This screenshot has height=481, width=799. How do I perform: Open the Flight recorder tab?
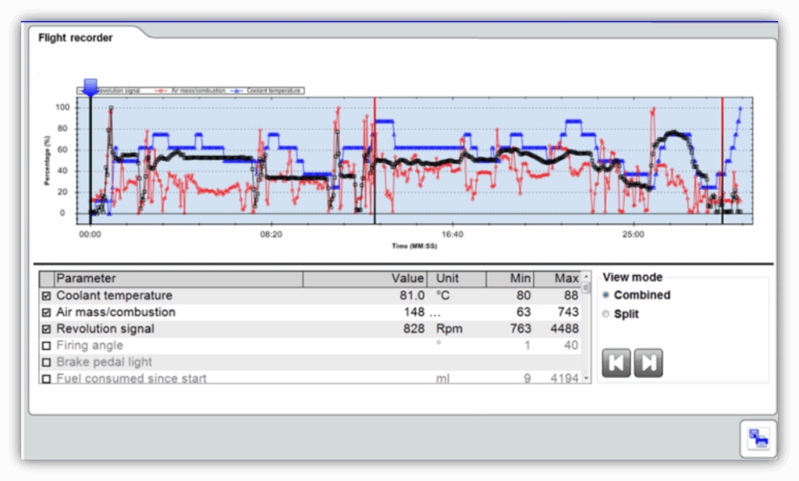[76, 37]
